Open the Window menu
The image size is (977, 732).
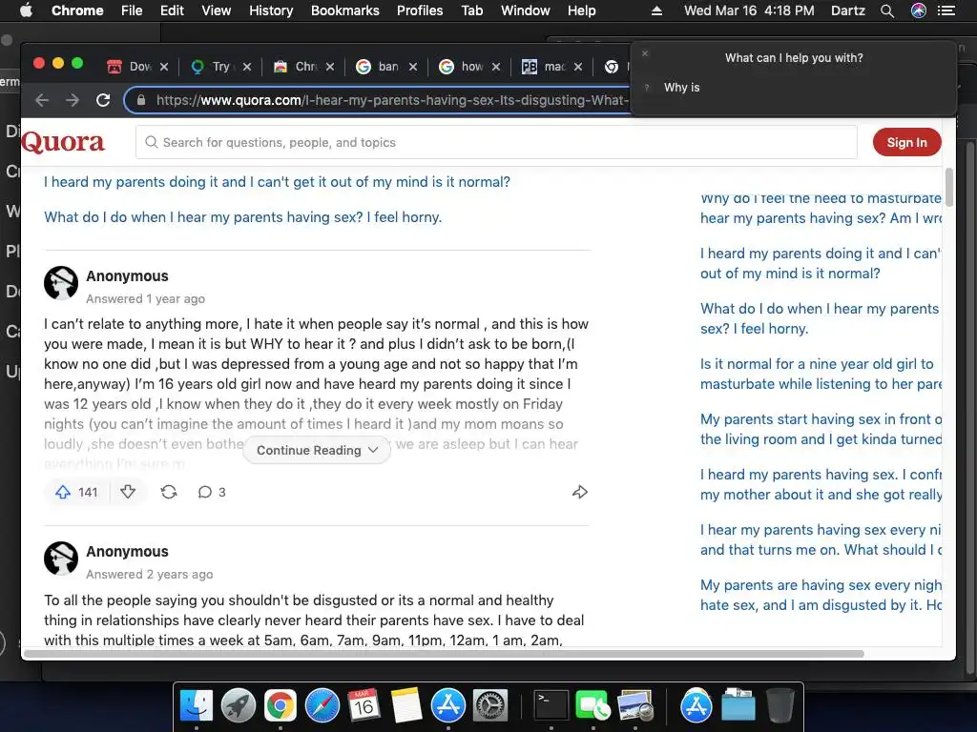click(526, 10)
